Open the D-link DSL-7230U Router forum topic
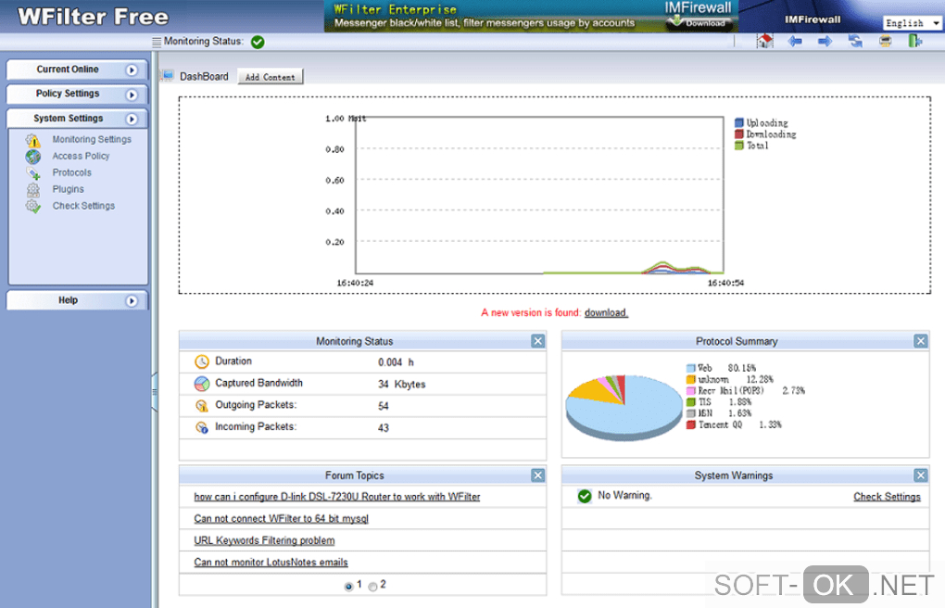The image size is (945, 608). click(337, 497)
